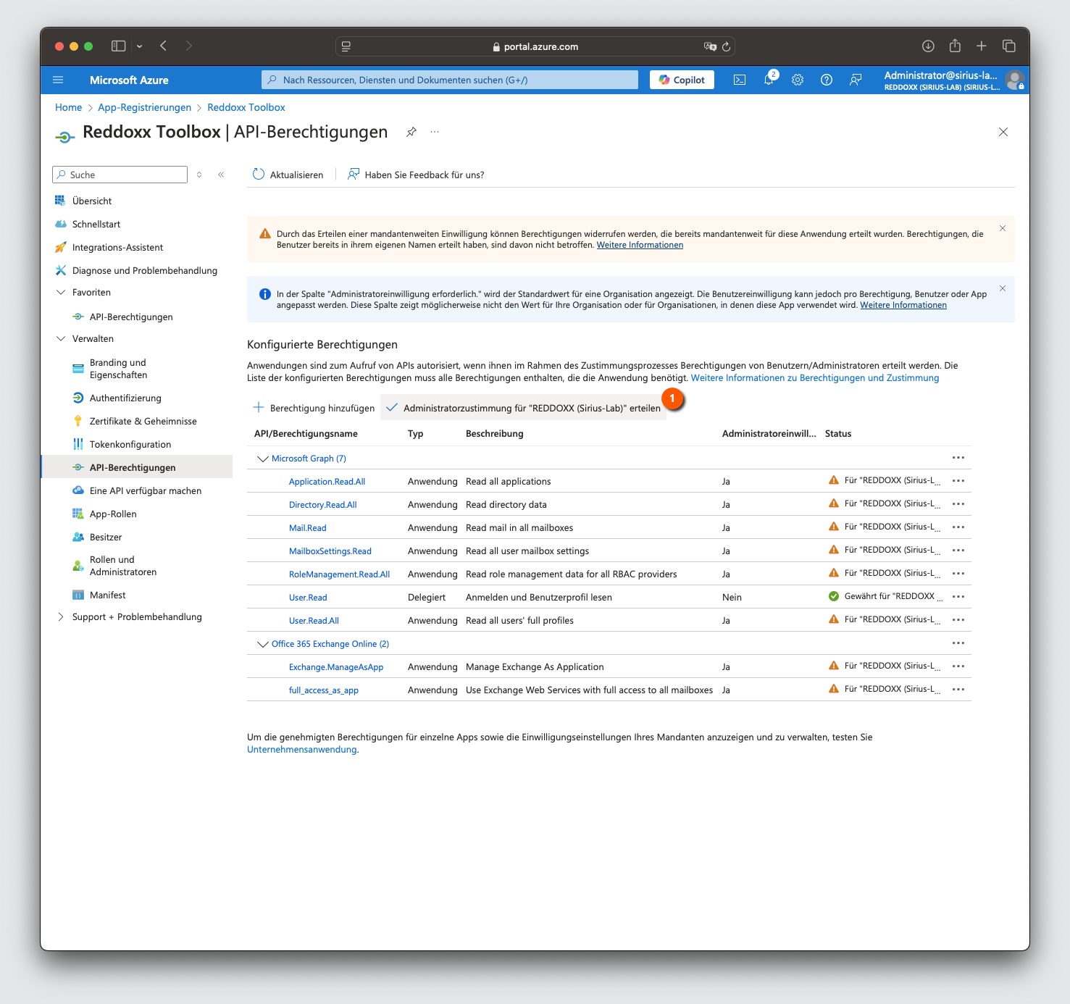The height and width of the screenshot is (1004, 1070).
Task: Open Office 365 Exchange Online group options
Action: click(x=958, y=643)
